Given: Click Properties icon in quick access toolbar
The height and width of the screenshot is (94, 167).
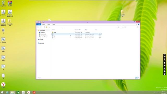Looking at the screenshot, I should pos(40,22).
